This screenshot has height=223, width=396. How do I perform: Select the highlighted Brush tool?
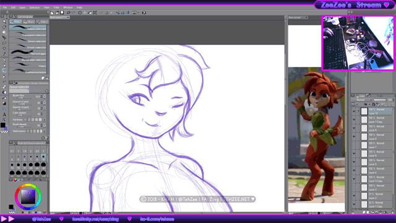pyautogui.click(x=4, y=71)
